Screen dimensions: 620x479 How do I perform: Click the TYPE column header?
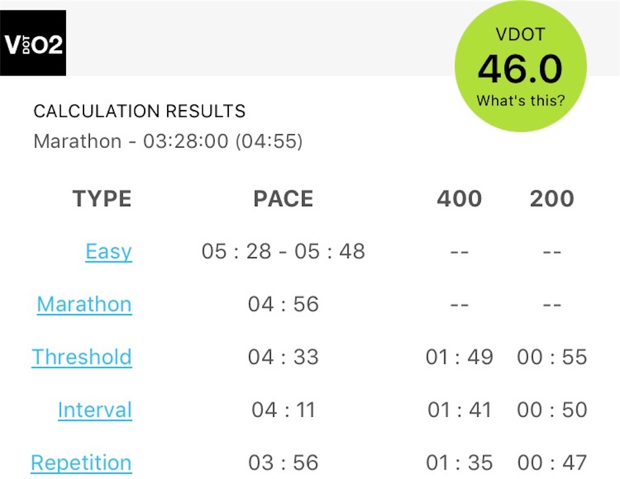(x=102, y=198)
